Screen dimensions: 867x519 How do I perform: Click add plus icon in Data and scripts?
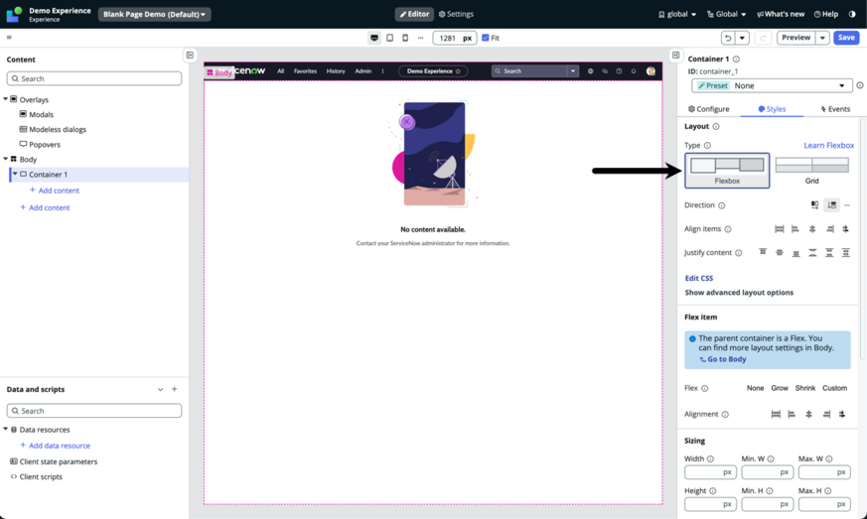tap(174, 389)
